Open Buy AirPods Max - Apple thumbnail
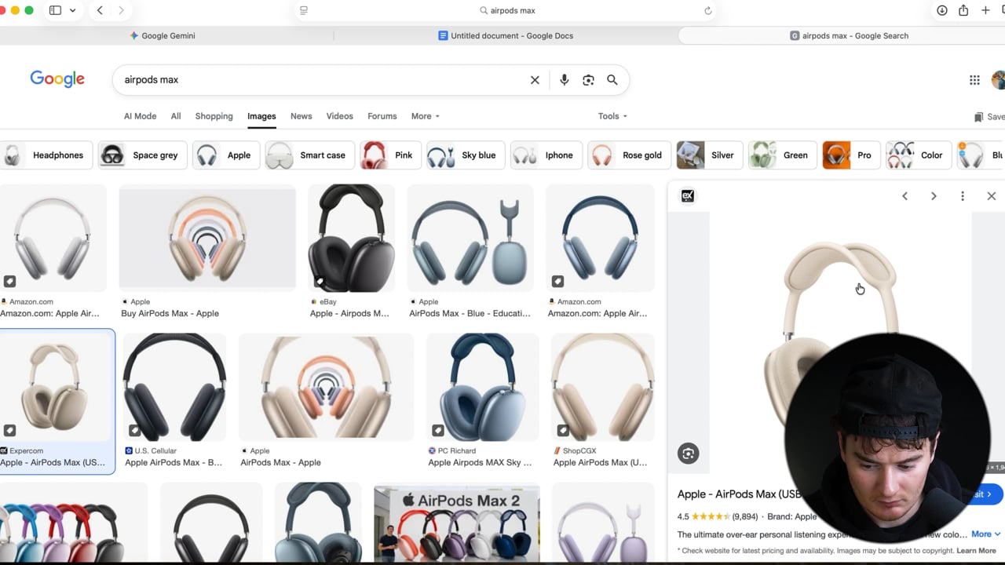The width and height of the screenshot is (1005, 565). tap(207, 238)
